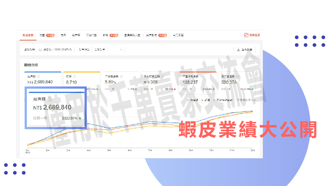The image size is (328, 186).
Task: Click the calendar icon in the date period field
Action: click(40, 49)
